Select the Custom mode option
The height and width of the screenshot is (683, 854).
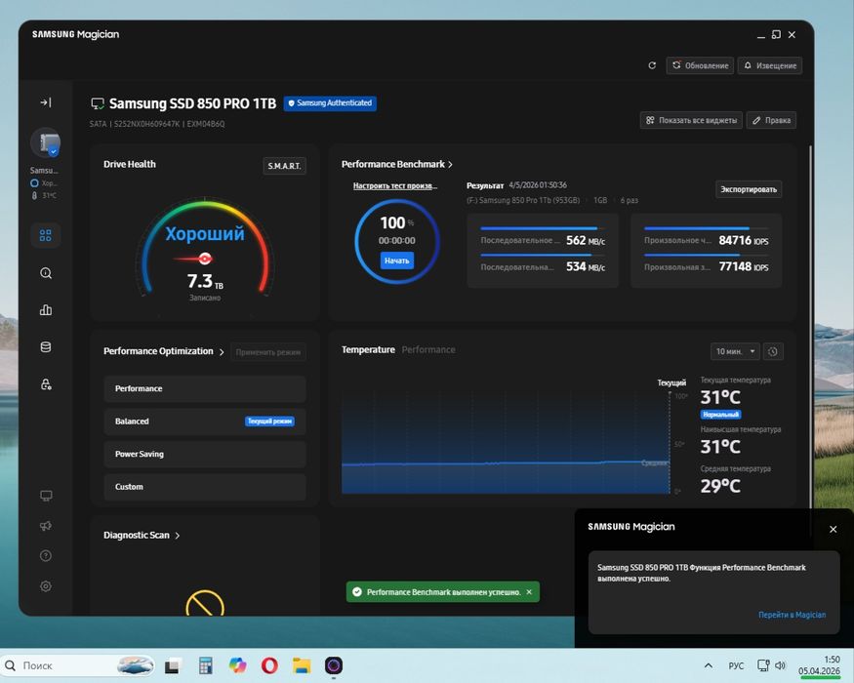[205, 486]
